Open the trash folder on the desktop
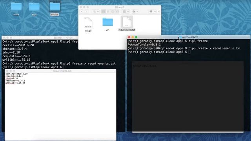 click(16, 7)
